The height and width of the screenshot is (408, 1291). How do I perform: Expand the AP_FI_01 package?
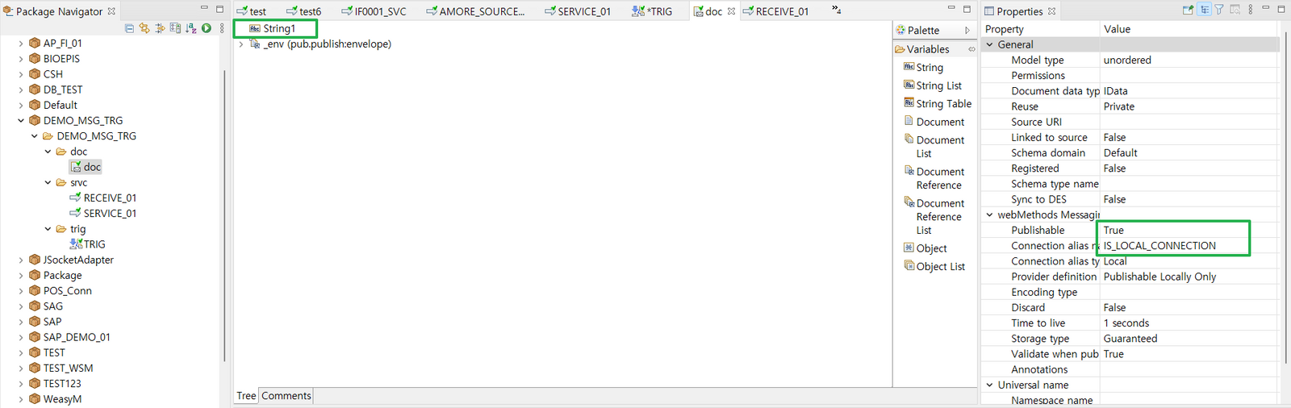click(21, 44)
